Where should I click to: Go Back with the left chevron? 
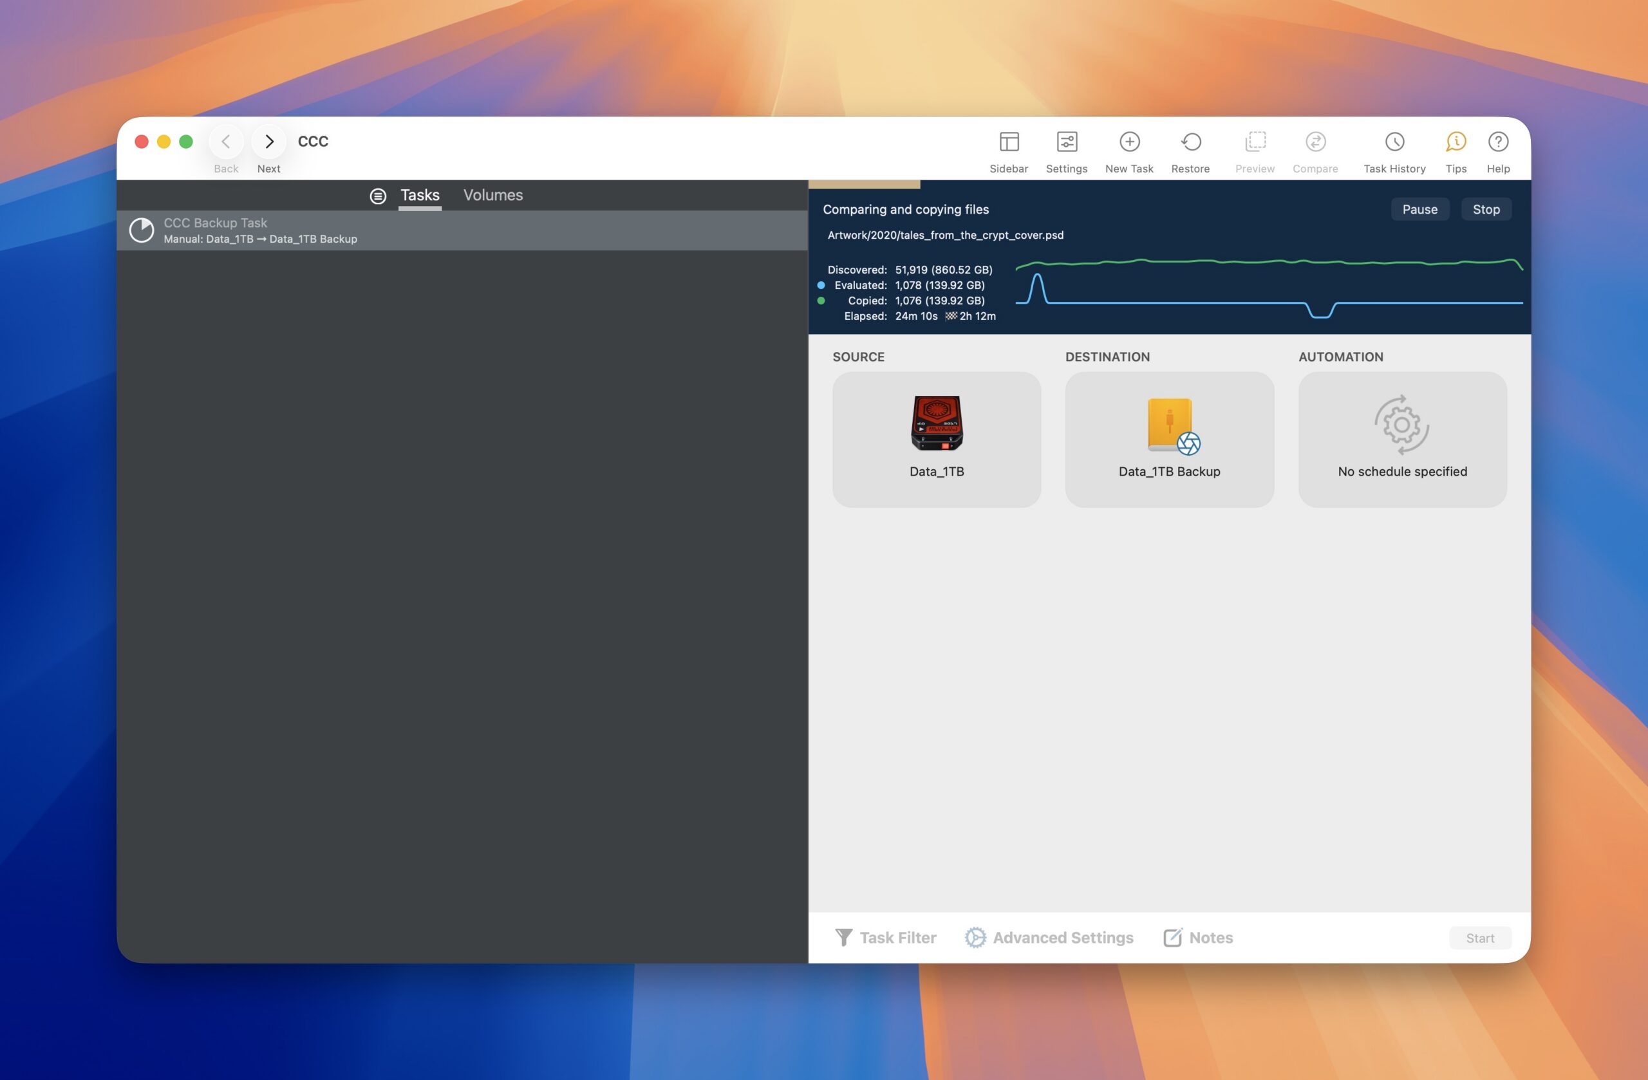pos(226,142)
